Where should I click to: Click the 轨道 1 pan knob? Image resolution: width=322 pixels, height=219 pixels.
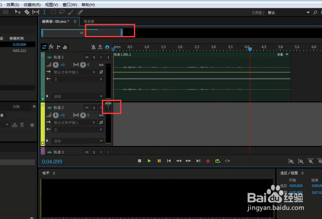[x=83, y=65]
